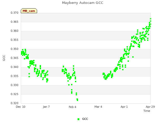Image resolution: width=166 pixels, height=124 pixels.
Task: Click the 0.340 y-axis value
Action: 15,67
